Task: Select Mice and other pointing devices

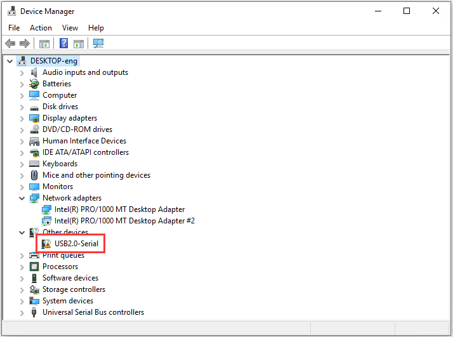Action: pyautogui.click(x=96, y=175)
